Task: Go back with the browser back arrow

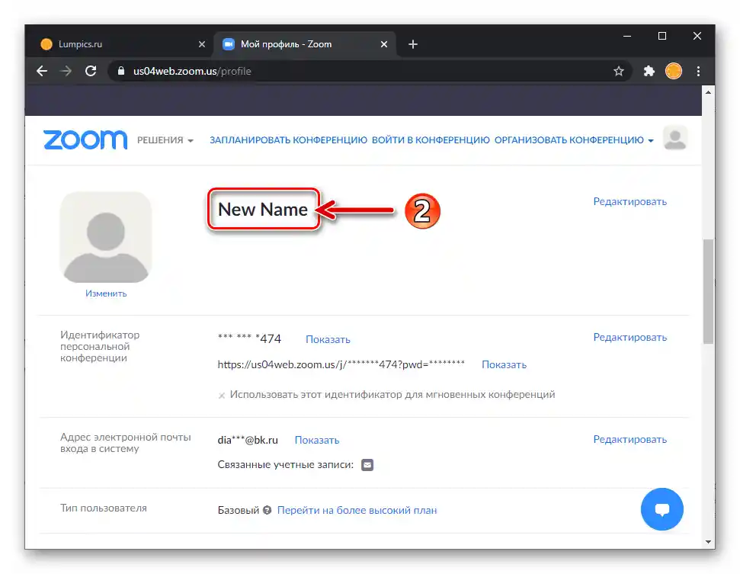Action: tap(42, 72)
